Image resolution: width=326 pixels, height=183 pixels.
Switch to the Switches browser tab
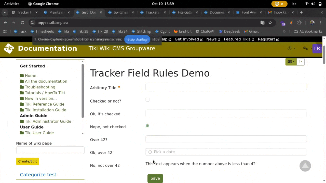pos(121,12)
